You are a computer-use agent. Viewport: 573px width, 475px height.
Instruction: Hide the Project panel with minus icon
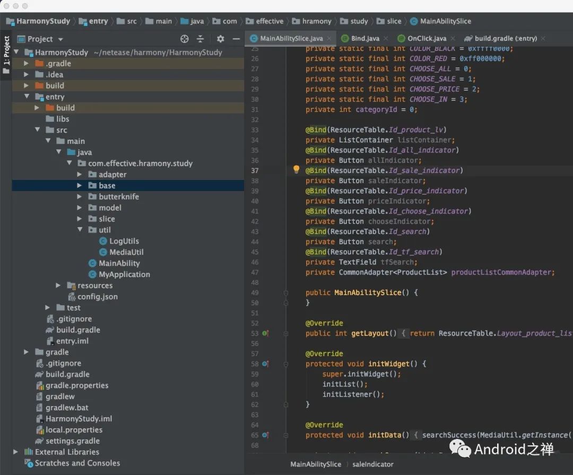(x=237, y=39)
